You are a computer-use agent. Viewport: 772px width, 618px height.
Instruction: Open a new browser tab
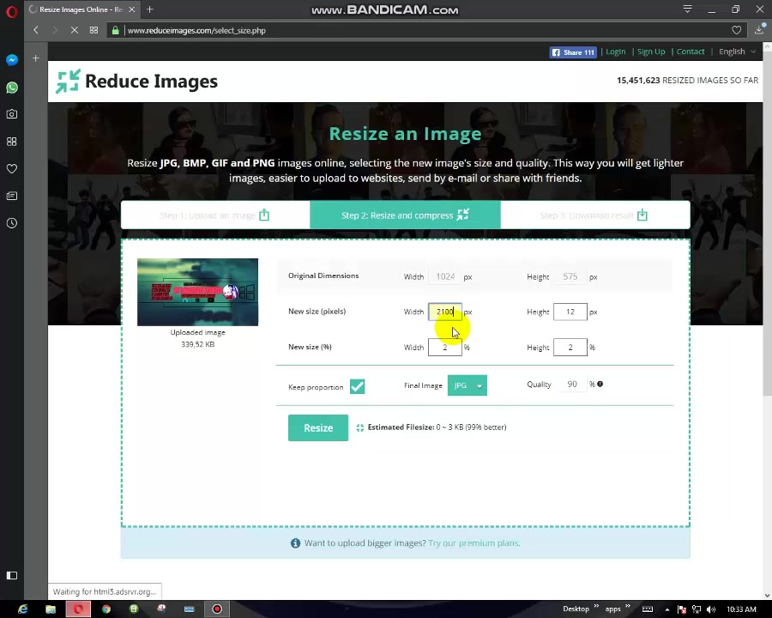(x=150, y=9)
